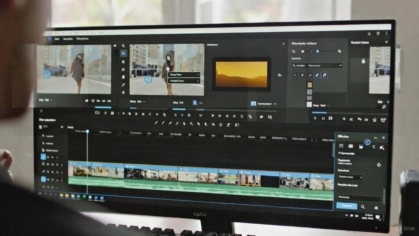The height and width of the screenshot is (236, 419).
Task: Toggle the lower blue-highlighted track button left of timeline
Action: pyautogui.click(x=43, y=179)
